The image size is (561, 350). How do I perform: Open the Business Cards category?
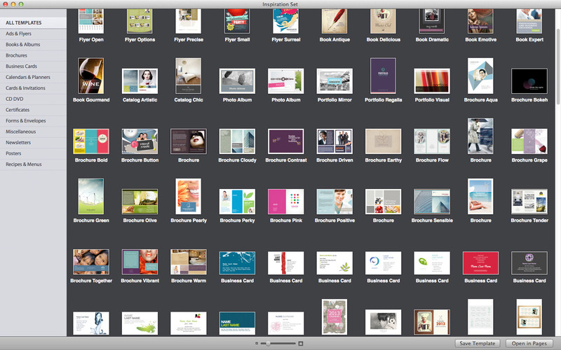(x=21, y=66)
